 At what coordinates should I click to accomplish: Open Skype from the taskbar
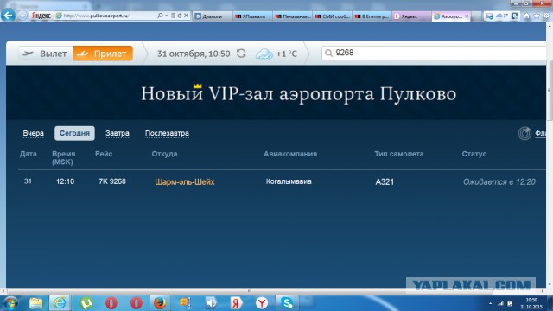click(x=287, y=303)
